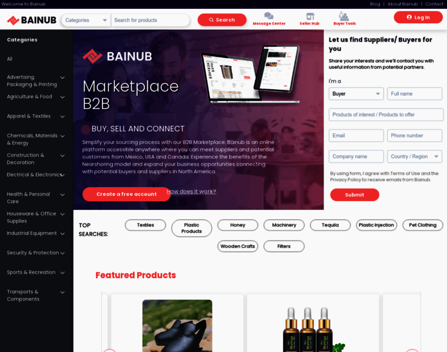Viewport: 447px width, 352px height.
Task: Select Plastic Injection top search
Action: [376, 225]
